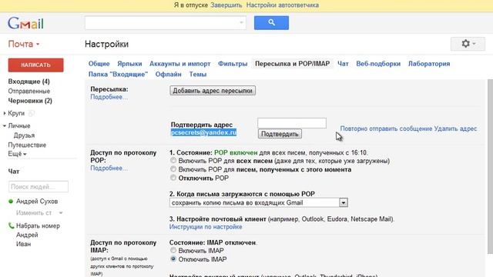This screenshot has width=493, height=277.
Task: Open the Почта dropdown menu
Action: pyautogui.click(x=24, y=44)
